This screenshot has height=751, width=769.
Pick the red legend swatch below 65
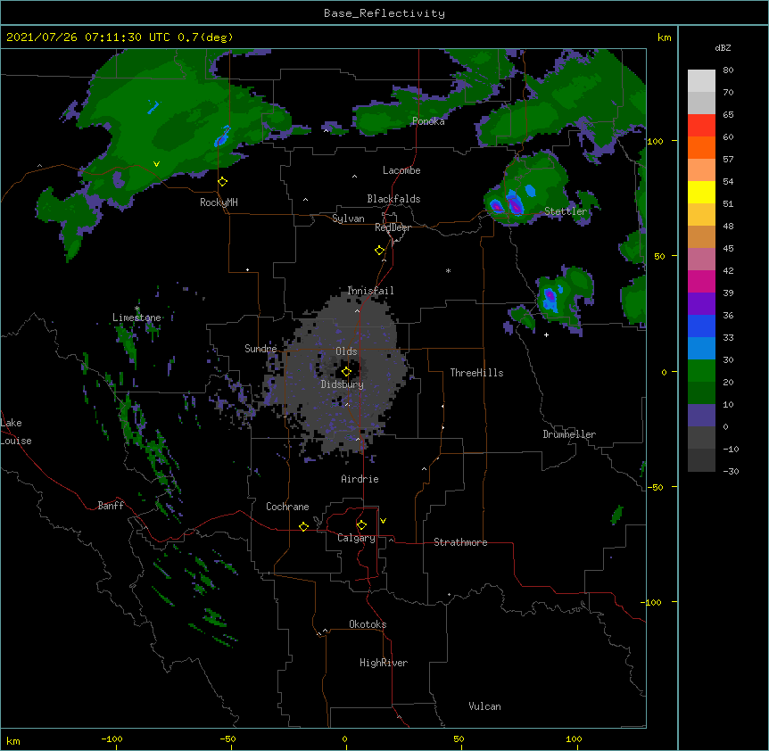(x=701, y=126)
